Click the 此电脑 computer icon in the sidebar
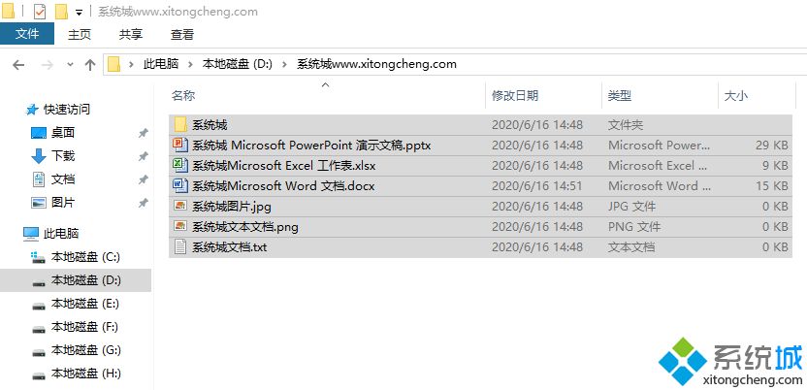Viewport: 807px width, 390px height. coord(31,234)
